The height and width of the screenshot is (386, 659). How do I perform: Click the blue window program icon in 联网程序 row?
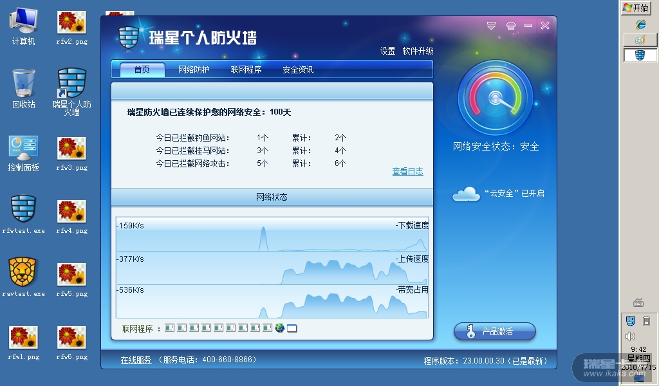tap(292, 329)
